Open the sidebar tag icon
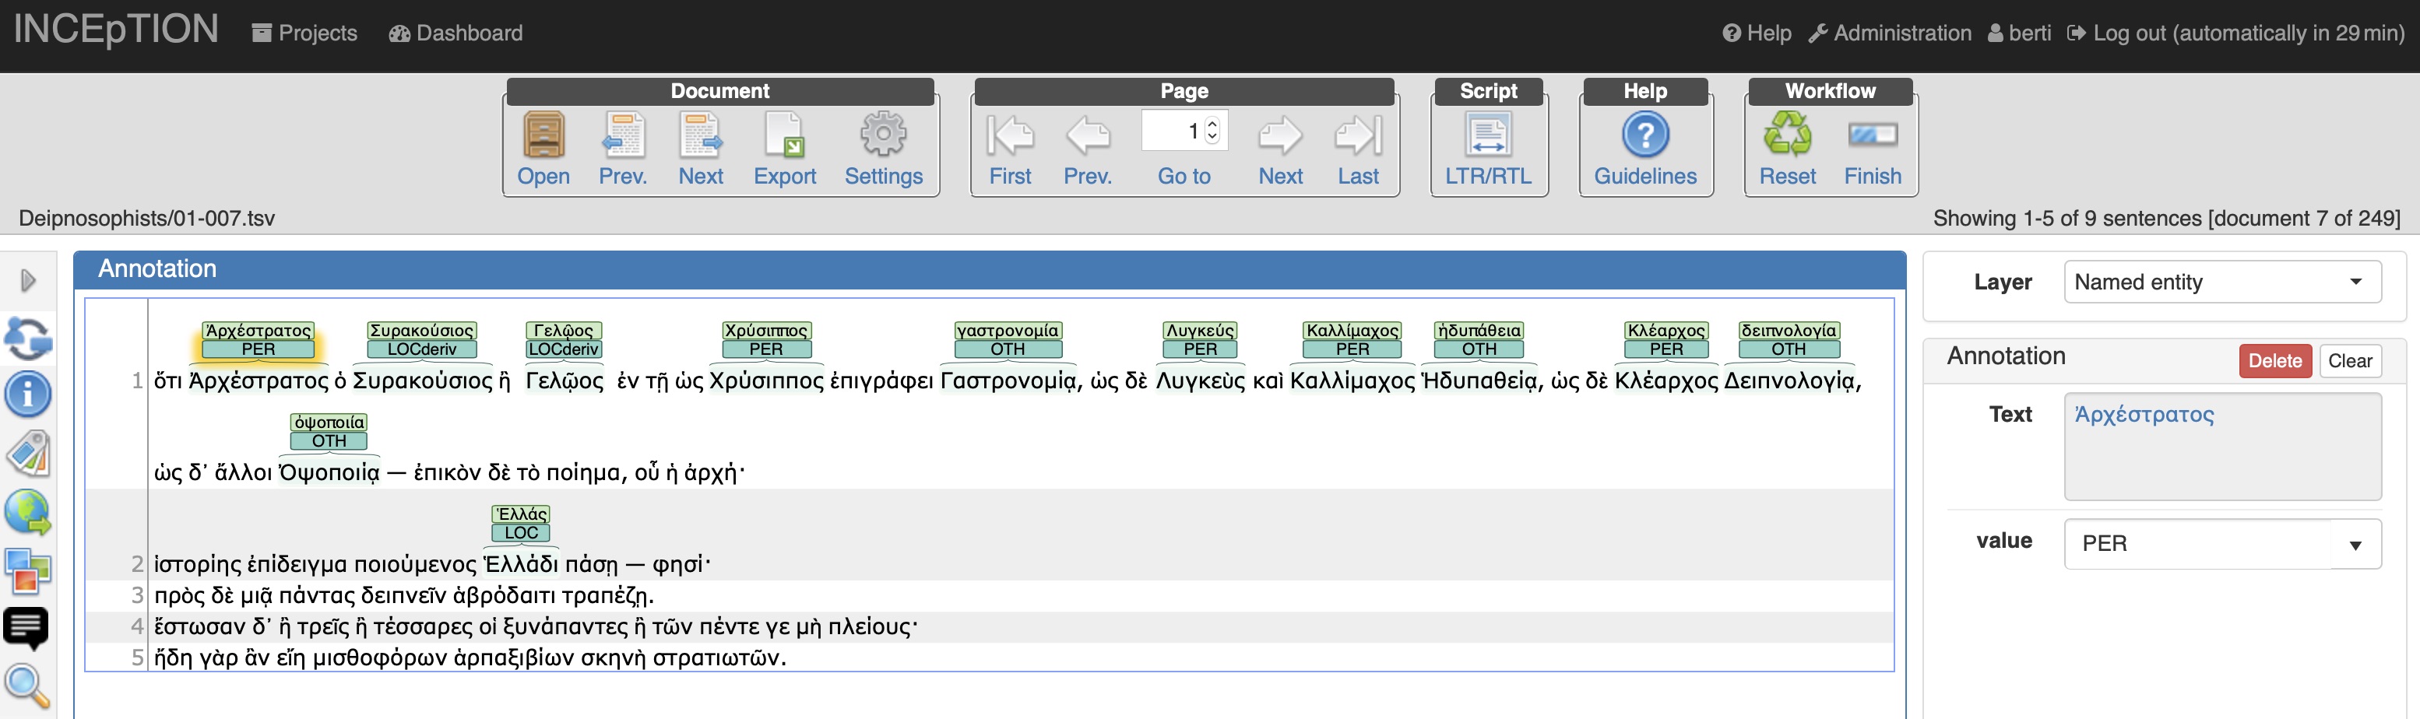The width and height of the screenshot is (2420, 719). (x=28, y=454)
